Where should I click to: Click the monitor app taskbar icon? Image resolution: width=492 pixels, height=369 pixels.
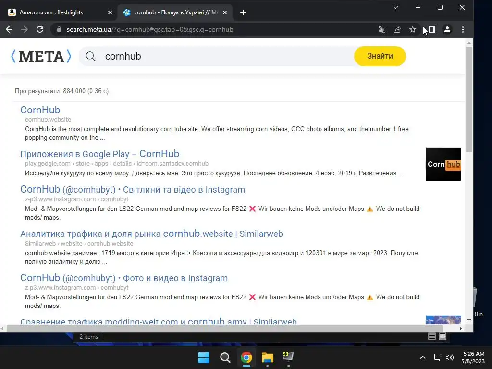coord(288,357)
